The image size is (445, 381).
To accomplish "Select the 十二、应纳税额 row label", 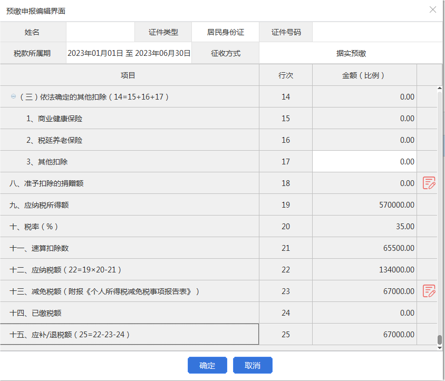I will pyautogui.click(x=65, y=270).
